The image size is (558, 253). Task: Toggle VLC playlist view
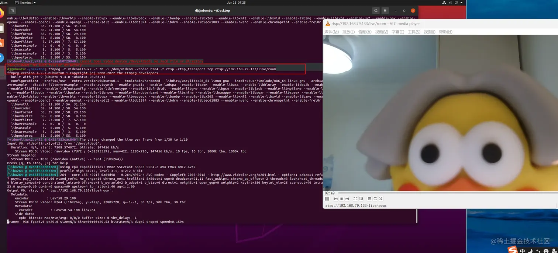(369, 199)
